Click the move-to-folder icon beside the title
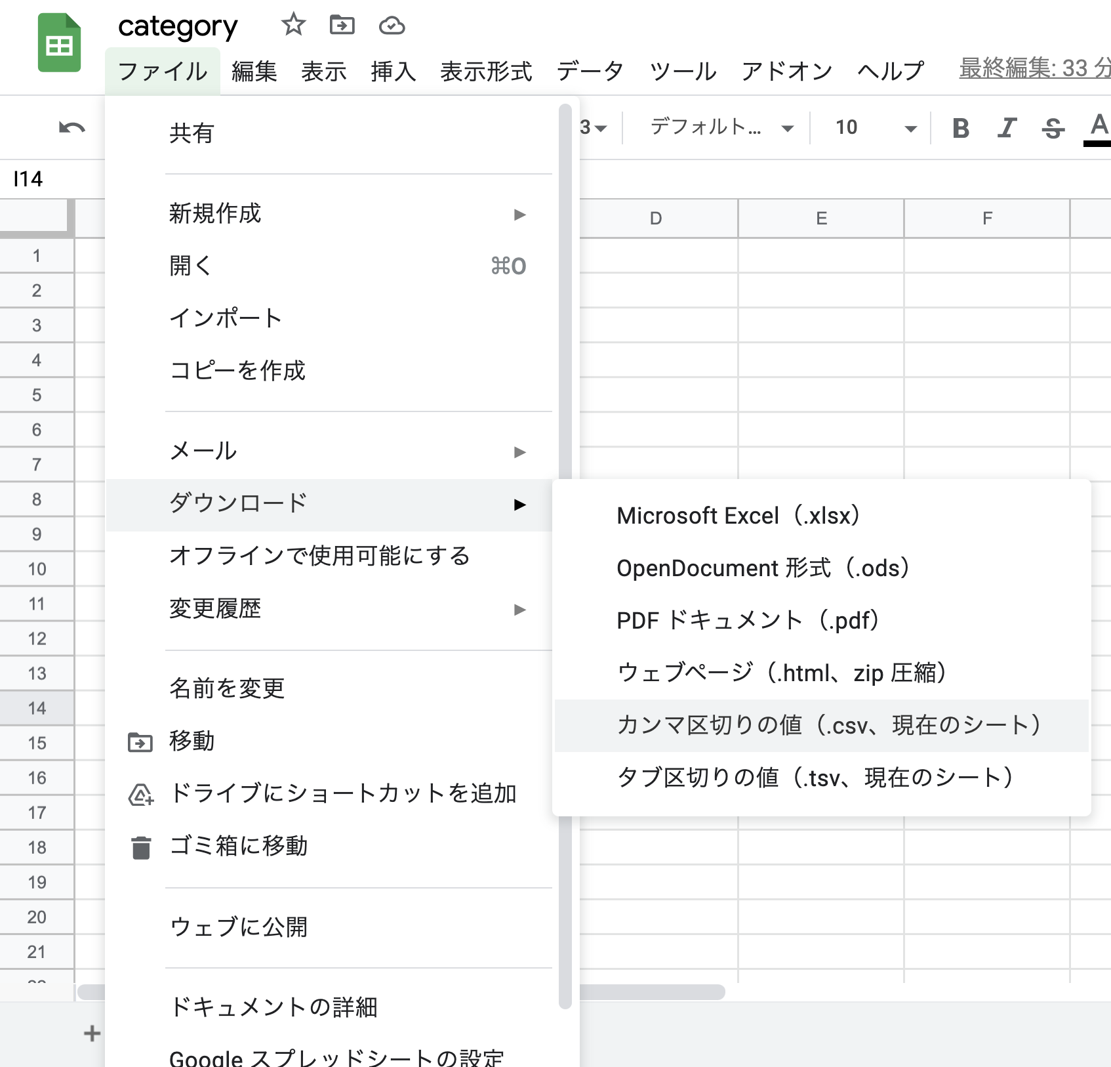 [342, 25]
